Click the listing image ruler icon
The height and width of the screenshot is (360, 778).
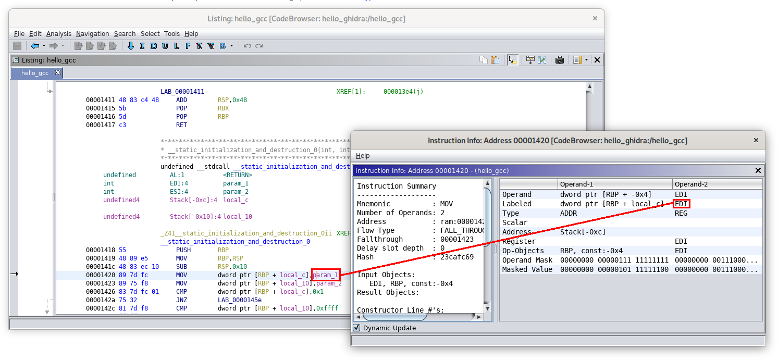(577, 60)
